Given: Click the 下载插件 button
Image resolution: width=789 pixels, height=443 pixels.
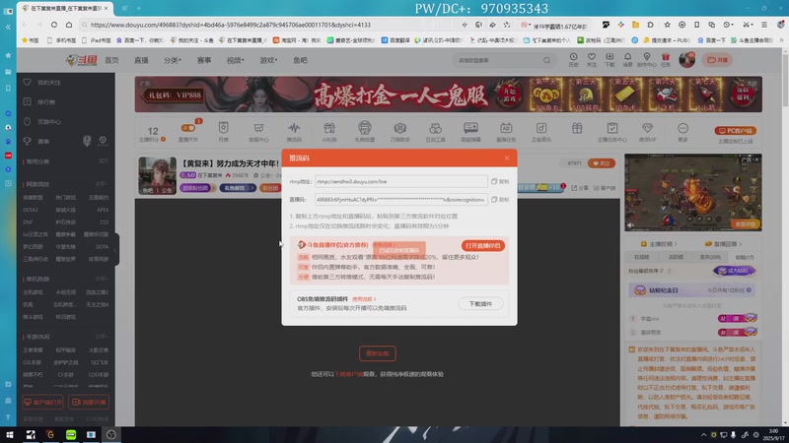Looking at the screenshot, I should coord(480,304).
